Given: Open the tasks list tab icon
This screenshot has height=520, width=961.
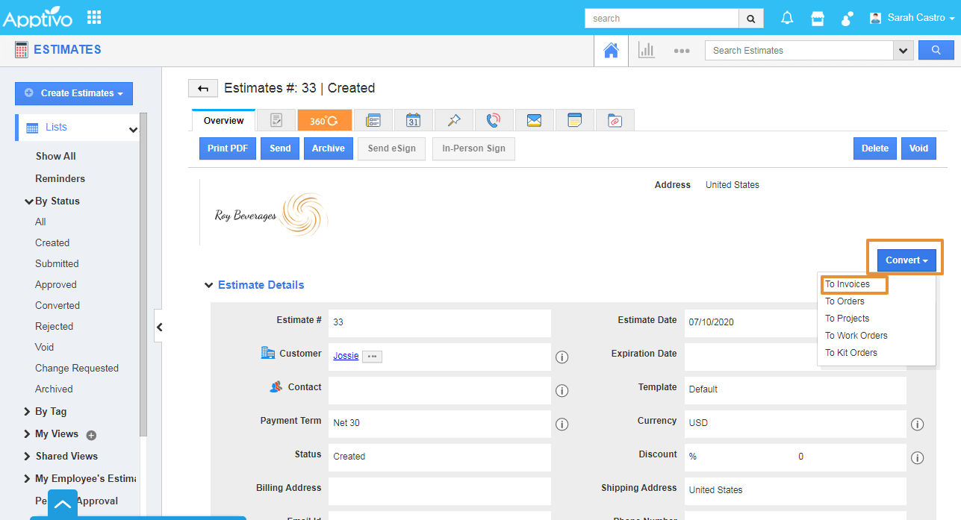Looking at the screenshot, I should click(373, 120).
